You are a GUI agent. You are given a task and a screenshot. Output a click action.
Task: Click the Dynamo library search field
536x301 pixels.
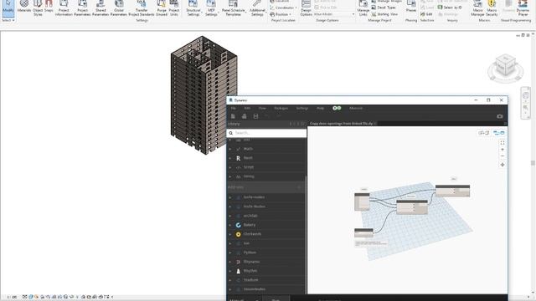point(266,133)
